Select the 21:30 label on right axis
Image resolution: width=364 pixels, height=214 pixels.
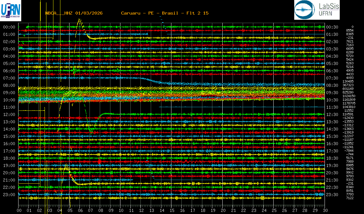(x=332, y=180)
